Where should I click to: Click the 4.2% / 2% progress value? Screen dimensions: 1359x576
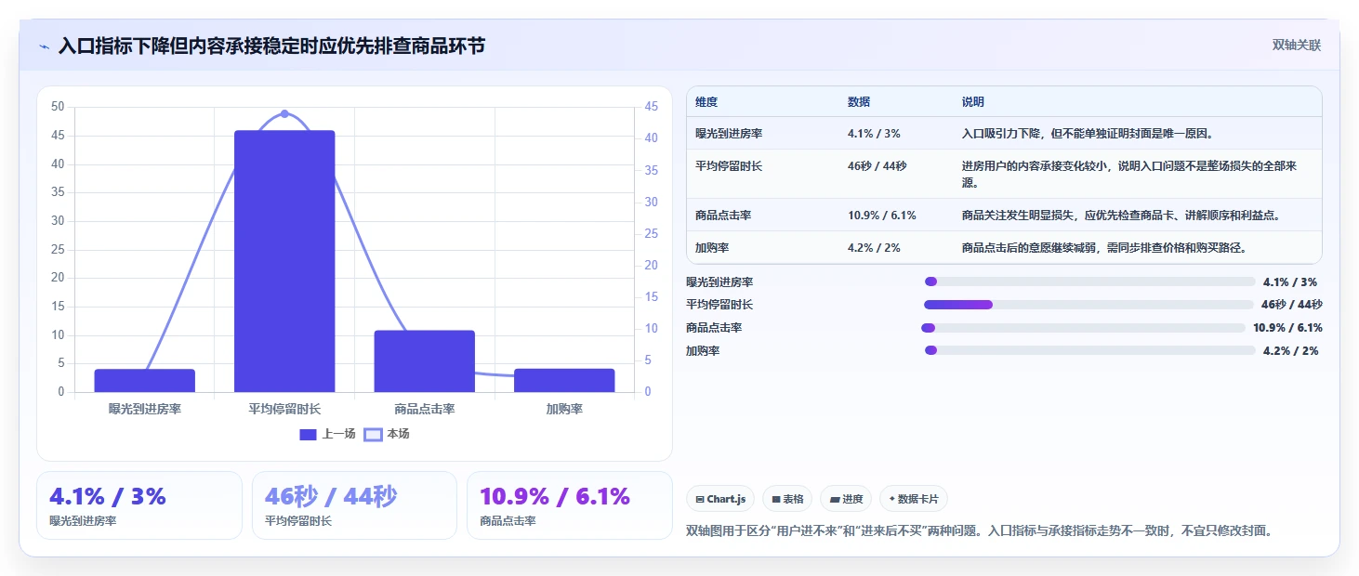[x=1290, y=351]
